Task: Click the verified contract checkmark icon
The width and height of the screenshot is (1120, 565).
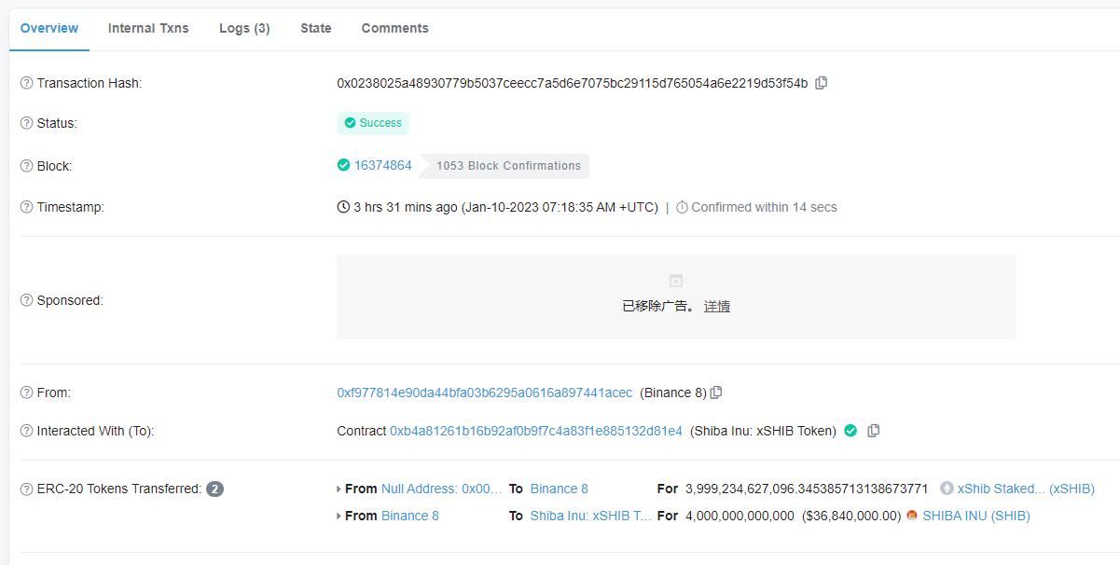Action: 850,431
